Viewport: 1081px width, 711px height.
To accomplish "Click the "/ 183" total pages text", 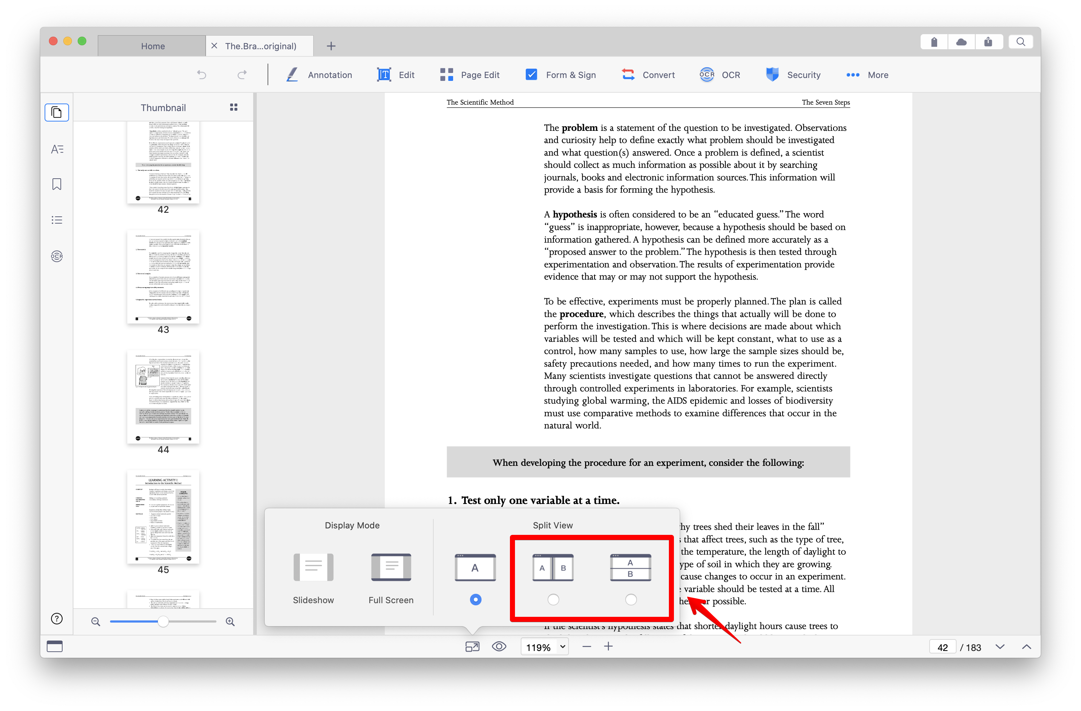I will (x=970, y=647).
